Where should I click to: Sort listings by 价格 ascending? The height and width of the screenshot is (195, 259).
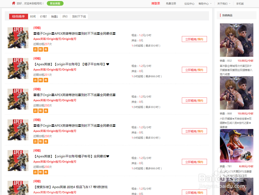[x=44, y=17]
